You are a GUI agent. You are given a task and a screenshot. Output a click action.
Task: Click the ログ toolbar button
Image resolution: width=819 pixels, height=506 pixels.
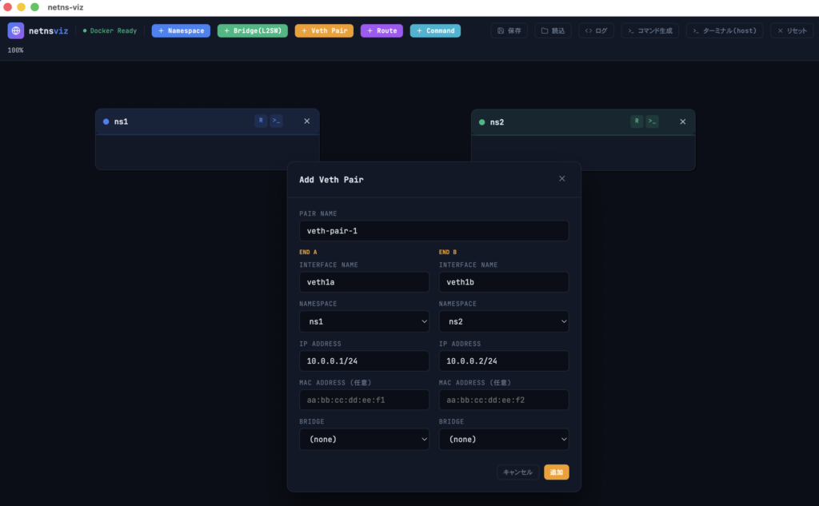pyautogui.click(x=596, y=30)
